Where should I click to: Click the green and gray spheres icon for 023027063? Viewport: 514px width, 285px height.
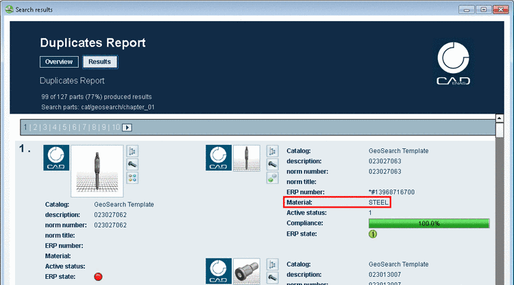[272, 178]
